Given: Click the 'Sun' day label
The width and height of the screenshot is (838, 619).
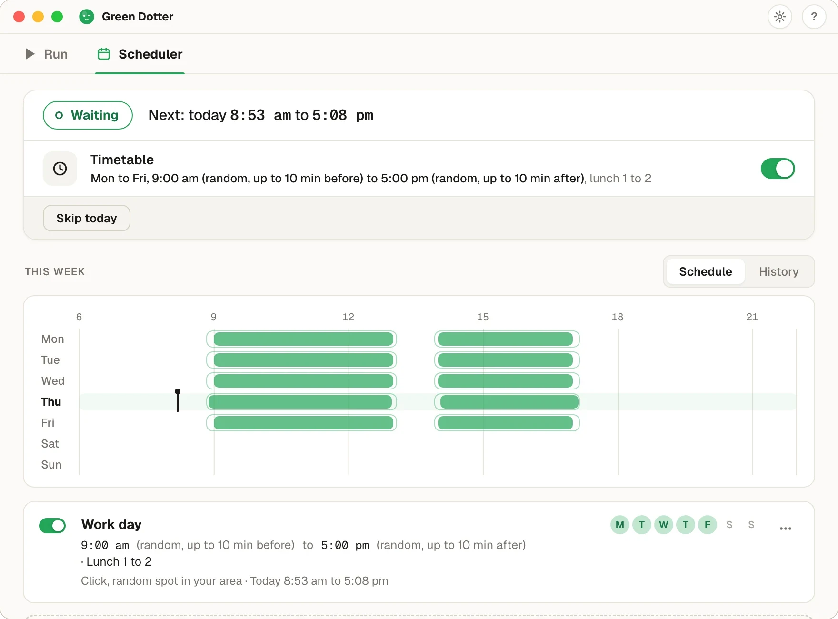Looking at the screenshot, I should 51,465.
